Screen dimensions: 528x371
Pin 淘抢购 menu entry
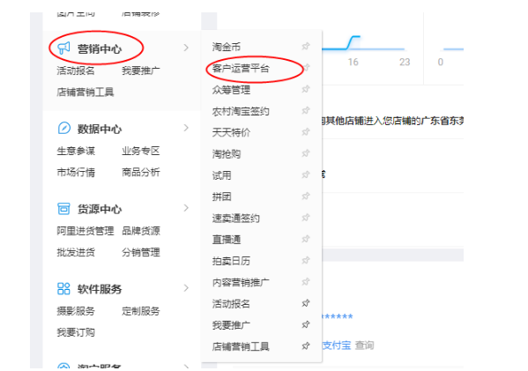(306, 153)
